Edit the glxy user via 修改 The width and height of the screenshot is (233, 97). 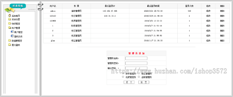coord(208,41)
